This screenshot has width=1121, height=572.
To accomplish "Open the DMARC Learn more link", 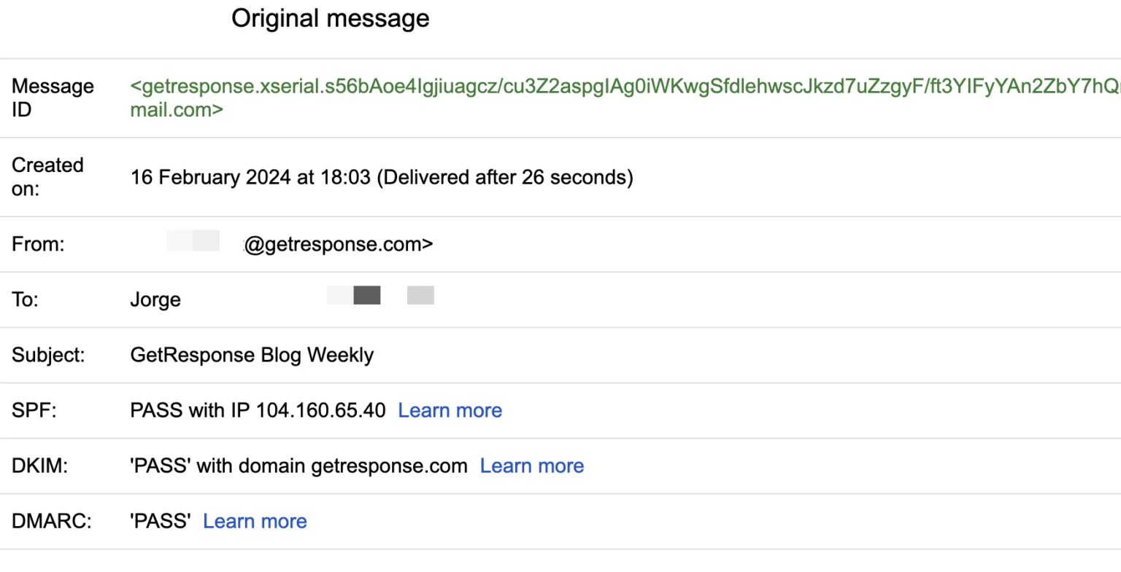I will tap(255, 521).
